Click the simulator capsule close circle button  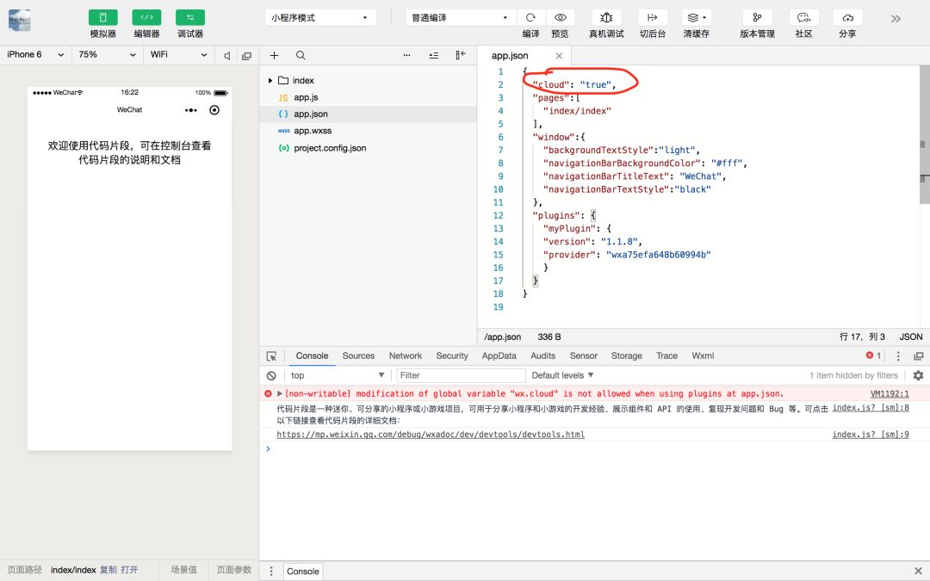click(214, 110)
